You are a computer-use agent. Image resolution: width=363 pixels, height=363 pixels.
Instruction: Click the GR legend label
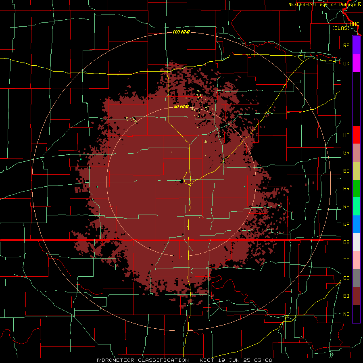pos(346,153)
